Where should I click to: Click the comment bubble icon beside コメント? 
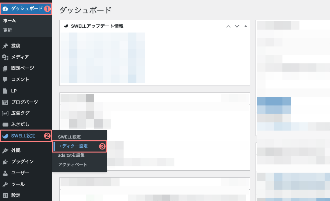click(x=5, y=79)
